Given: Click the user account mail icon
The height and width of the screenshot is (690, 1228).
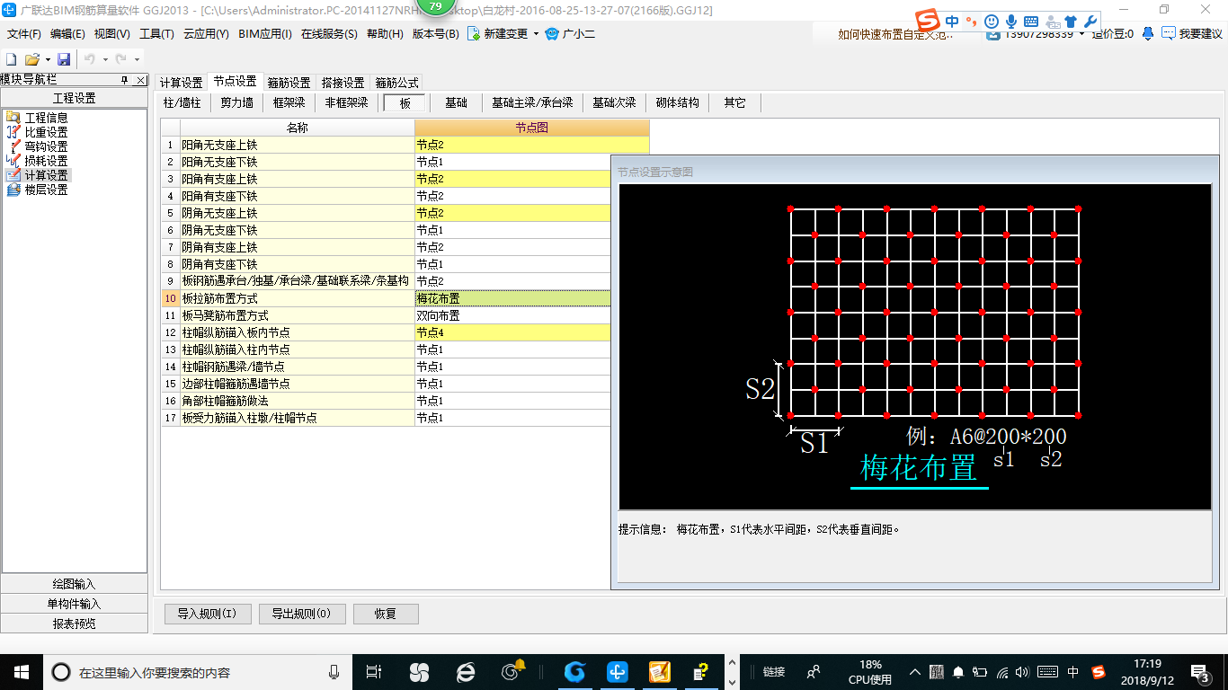Looking at the screenshot, I should tap(992, 33).
